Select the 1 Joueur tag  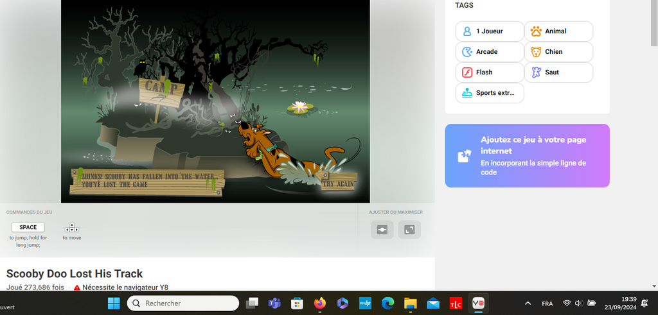coord(490,31)
